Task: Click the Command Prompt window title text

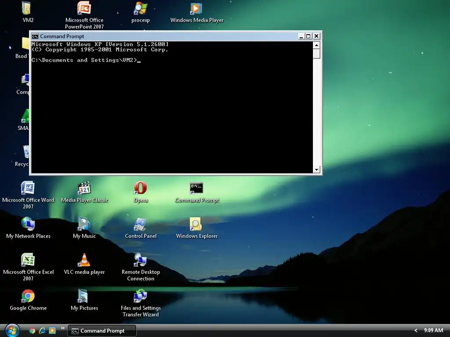Action: (62, 36)
